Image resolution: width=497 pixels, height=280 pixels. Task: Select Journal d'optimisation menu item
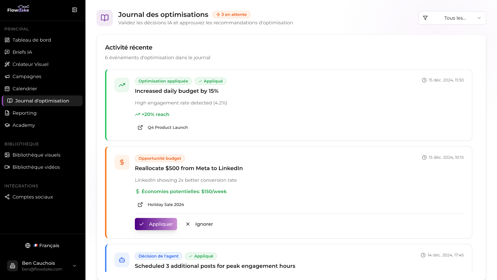pos(42,101)
